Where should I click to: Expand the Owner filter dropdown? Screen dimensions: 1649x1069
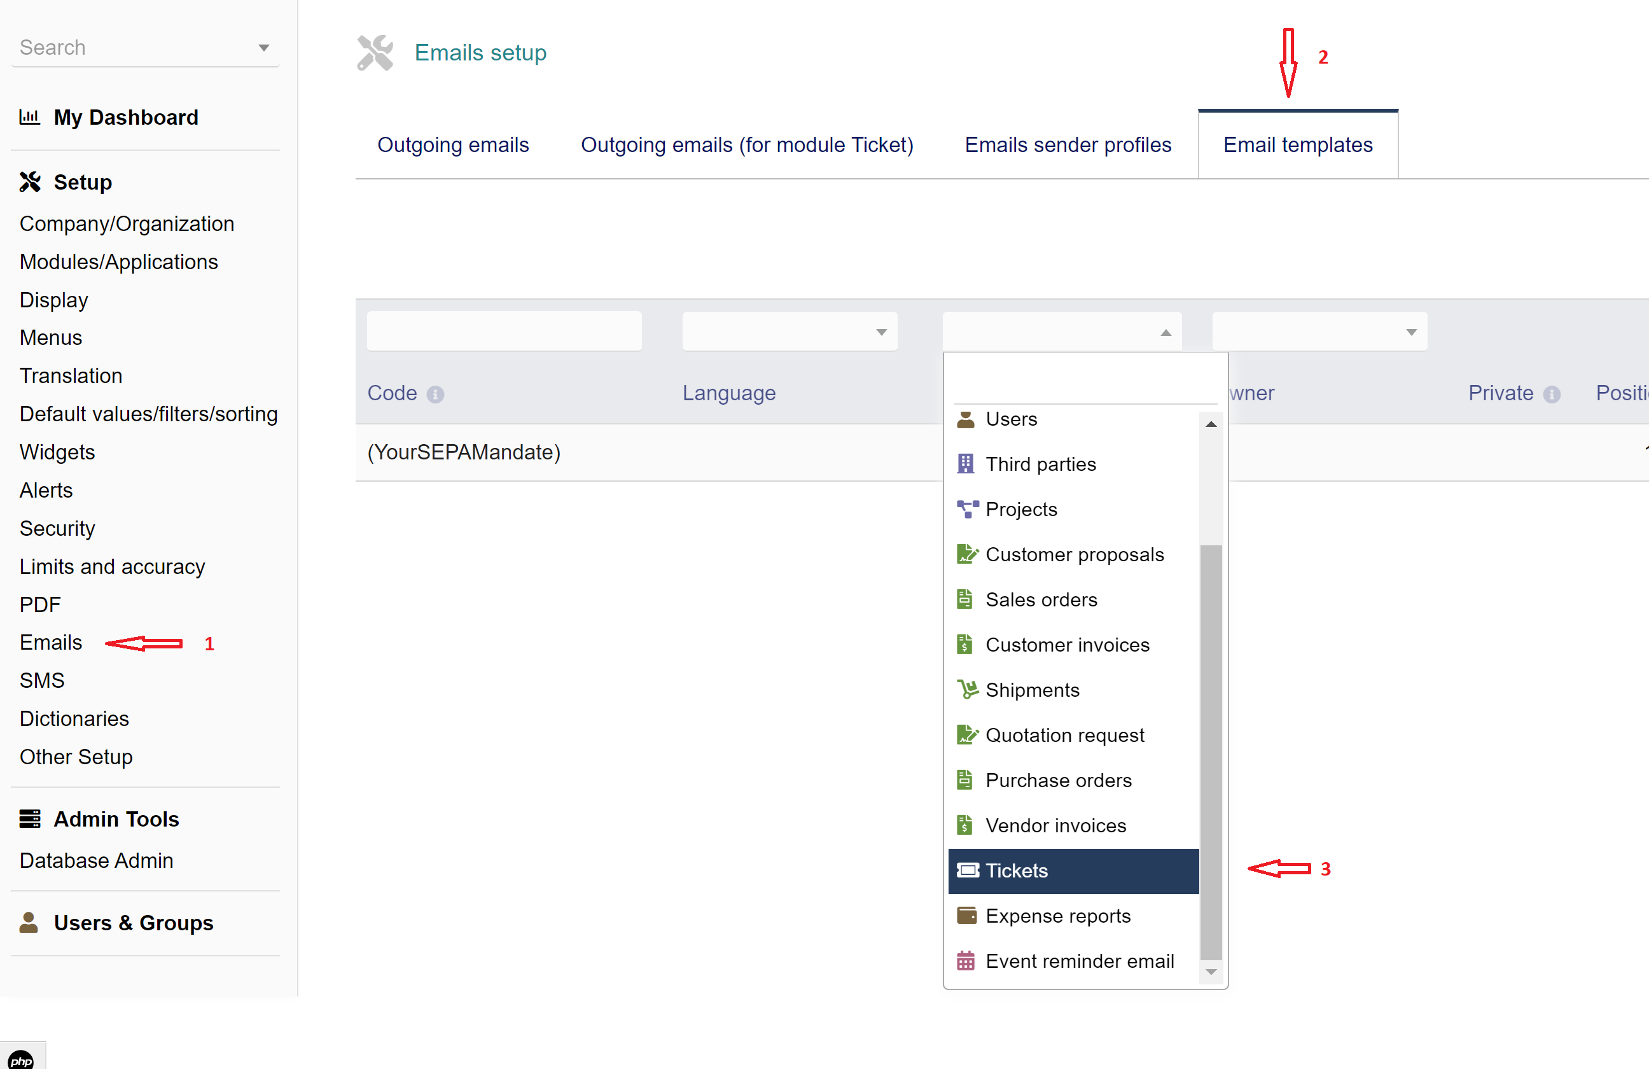tap(1319, 332)
